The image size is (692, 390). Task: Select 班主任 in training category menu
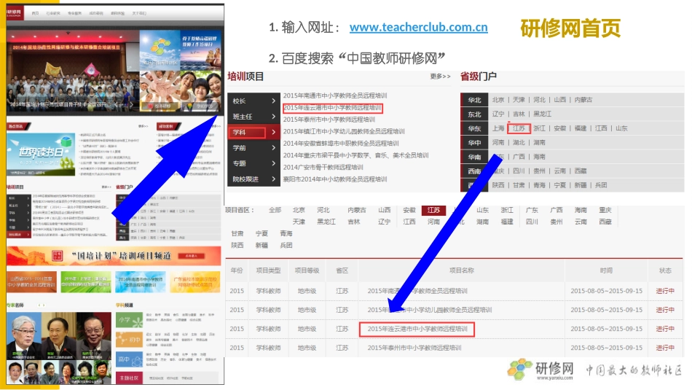(243, 117)
